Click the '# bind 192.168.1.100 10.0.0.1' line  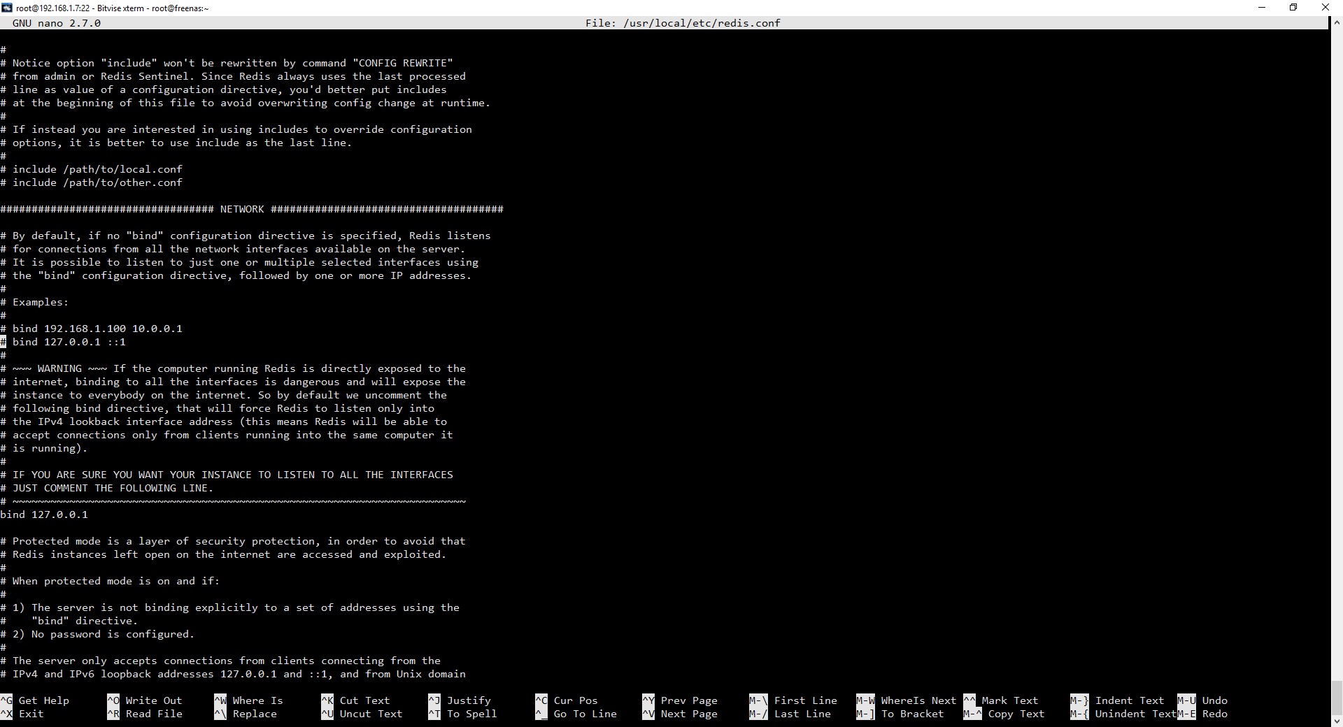tap(91, 329)
